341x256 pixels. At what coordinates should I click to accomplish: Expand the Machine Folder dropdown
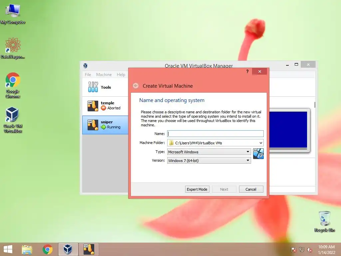pos(261,143)
